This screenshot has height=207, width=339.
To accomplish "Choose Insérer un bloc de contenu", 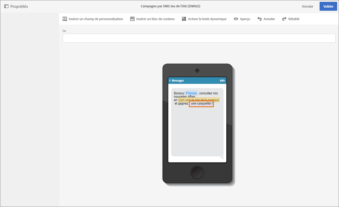I will 156,19.
